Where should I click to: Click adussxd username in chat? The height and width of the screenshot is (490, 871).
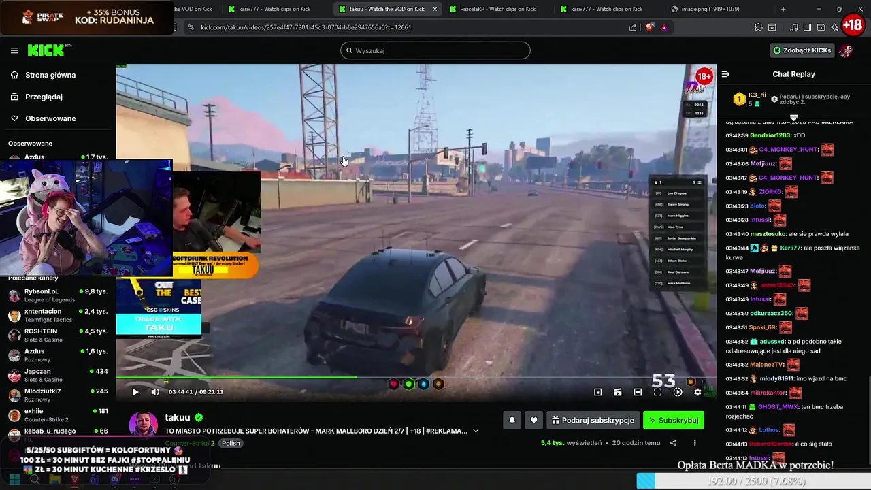tap(772, 342)
